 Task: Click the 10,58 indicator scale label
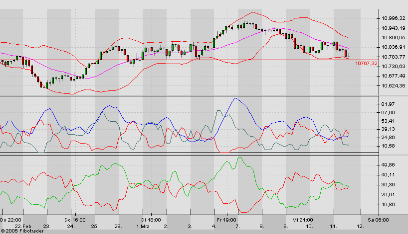click(x=388, y=146)
